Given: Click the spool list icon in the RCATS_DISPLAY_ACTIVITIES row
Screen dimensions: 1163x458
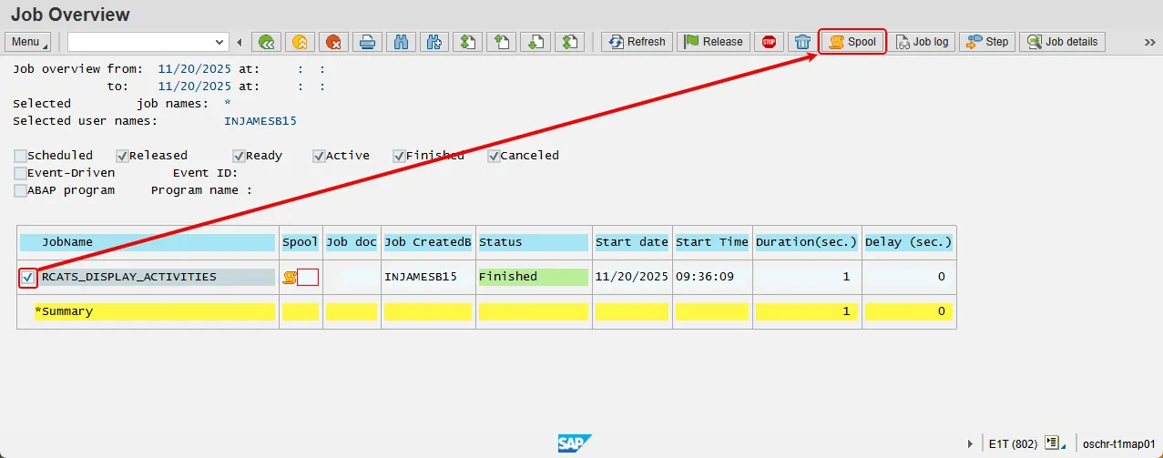Looking at the screenshot, I should pyautogui.click(x=290, y=277).
